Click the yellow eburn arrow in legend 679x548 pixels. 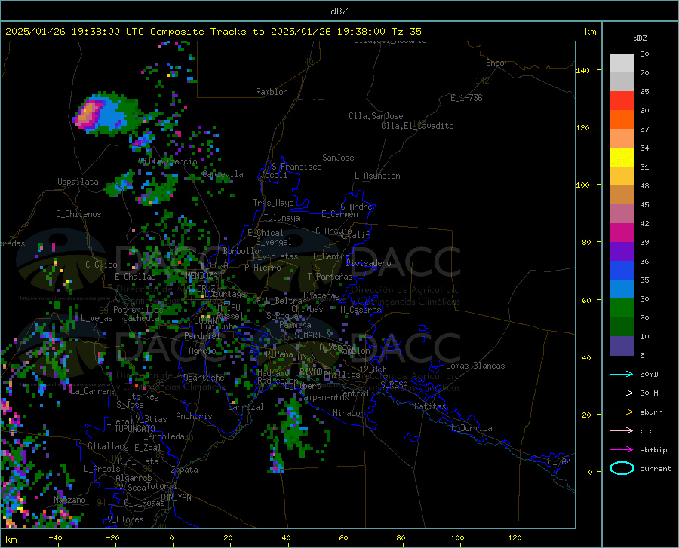click(x=622, y=412)
